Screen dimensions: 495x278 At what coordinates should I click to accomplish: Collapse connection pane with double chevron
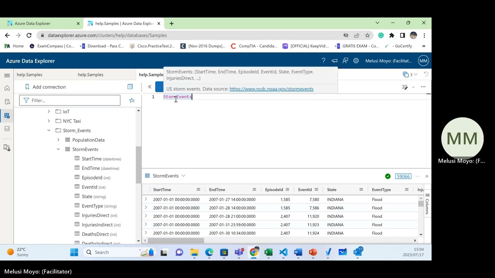coord(150,87)
